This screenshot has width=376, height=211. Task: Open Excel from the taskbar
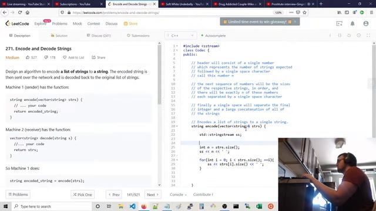click(259, 206)
